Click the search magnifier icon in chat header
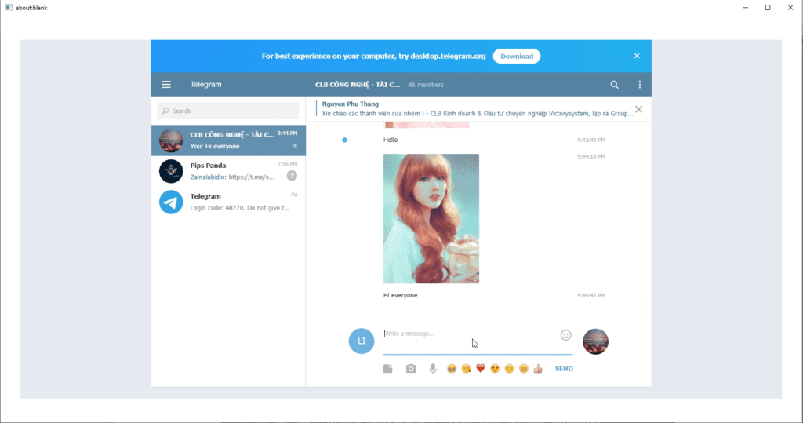803x423 pixels. pyautogui.click(x=614, y=85)
